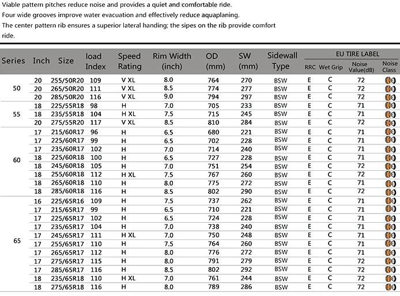Click the "EU TIRE LABEL" group header
Viewport: 400px width, 296px height.
(358, 54)
